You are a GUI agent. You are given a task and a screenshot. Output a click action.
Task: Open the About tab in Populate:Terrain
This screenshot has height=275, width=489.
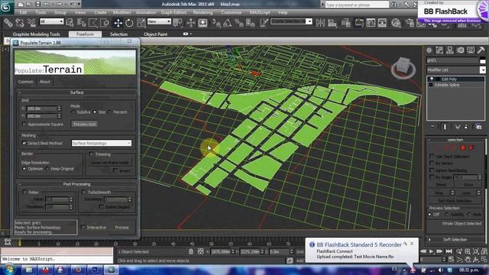pyautogui.click(x=44, y=82)
